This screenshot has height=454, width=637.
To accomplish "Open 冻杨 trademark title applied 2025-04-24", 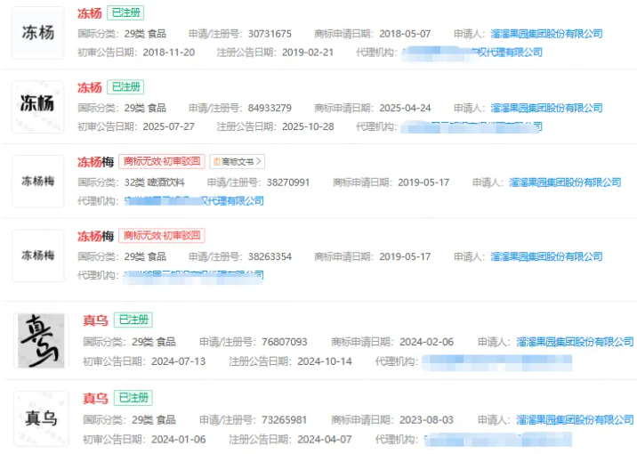I will pos(89,88).
